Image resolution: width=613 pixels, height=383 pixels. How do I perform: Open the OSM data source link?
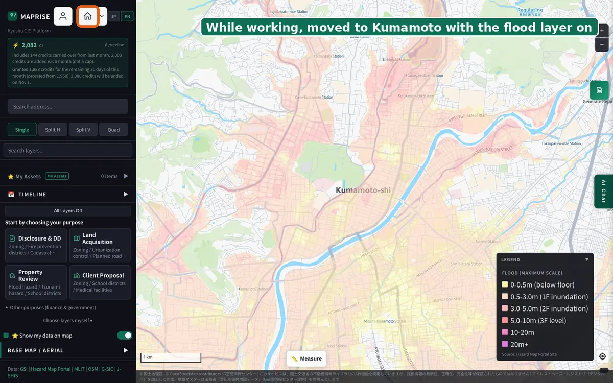(x=93, y=369)
